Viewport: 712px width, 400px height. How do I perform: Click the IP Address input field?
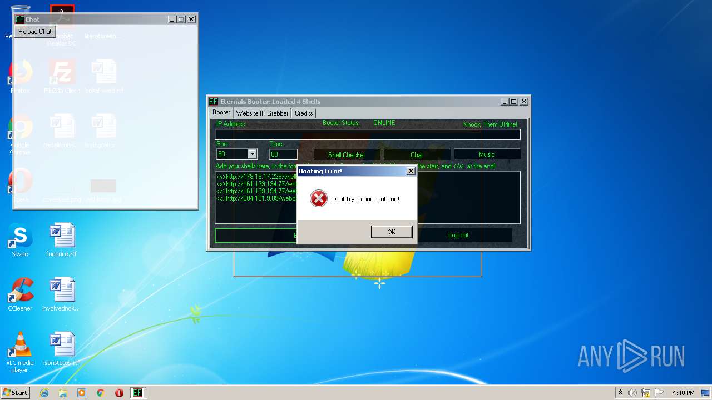pos(368,134)
